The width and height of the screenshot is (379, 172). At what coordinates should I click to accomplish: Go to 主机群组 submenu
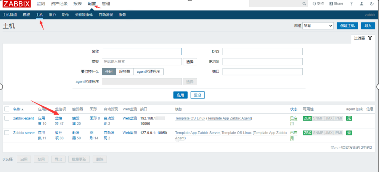pyautogui.click(x=10, y=15)
